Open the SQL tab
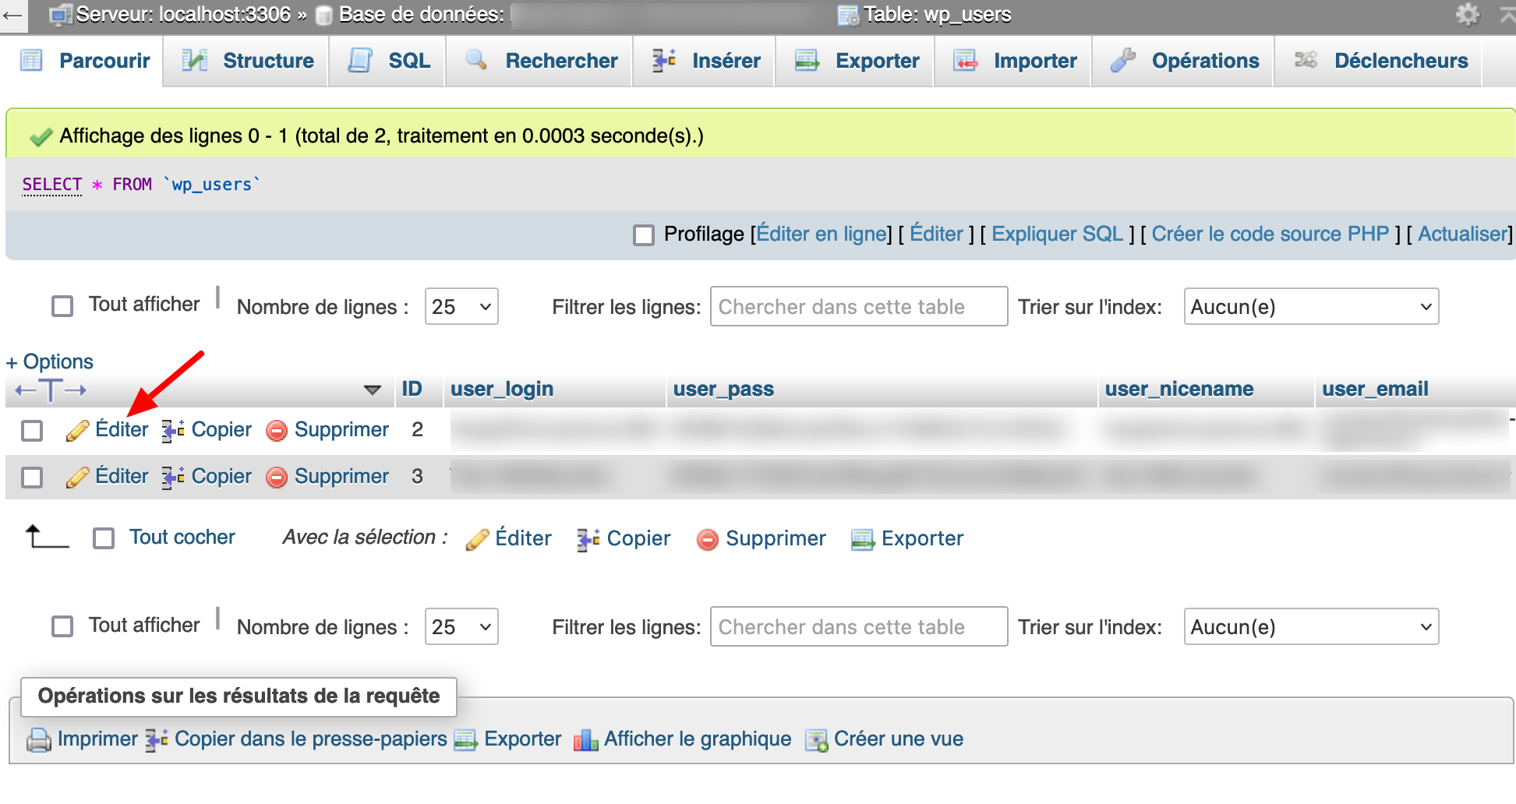 pos(388,61)
